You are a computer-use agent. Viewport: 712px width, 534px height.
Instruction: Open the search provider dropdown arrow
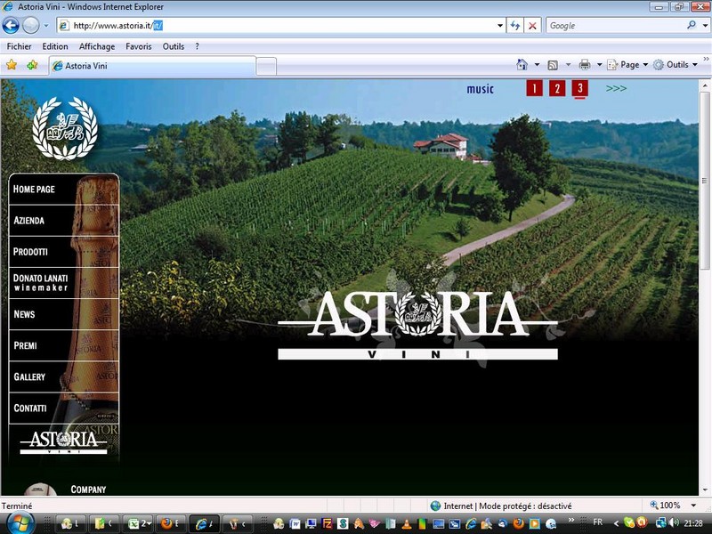705,26
